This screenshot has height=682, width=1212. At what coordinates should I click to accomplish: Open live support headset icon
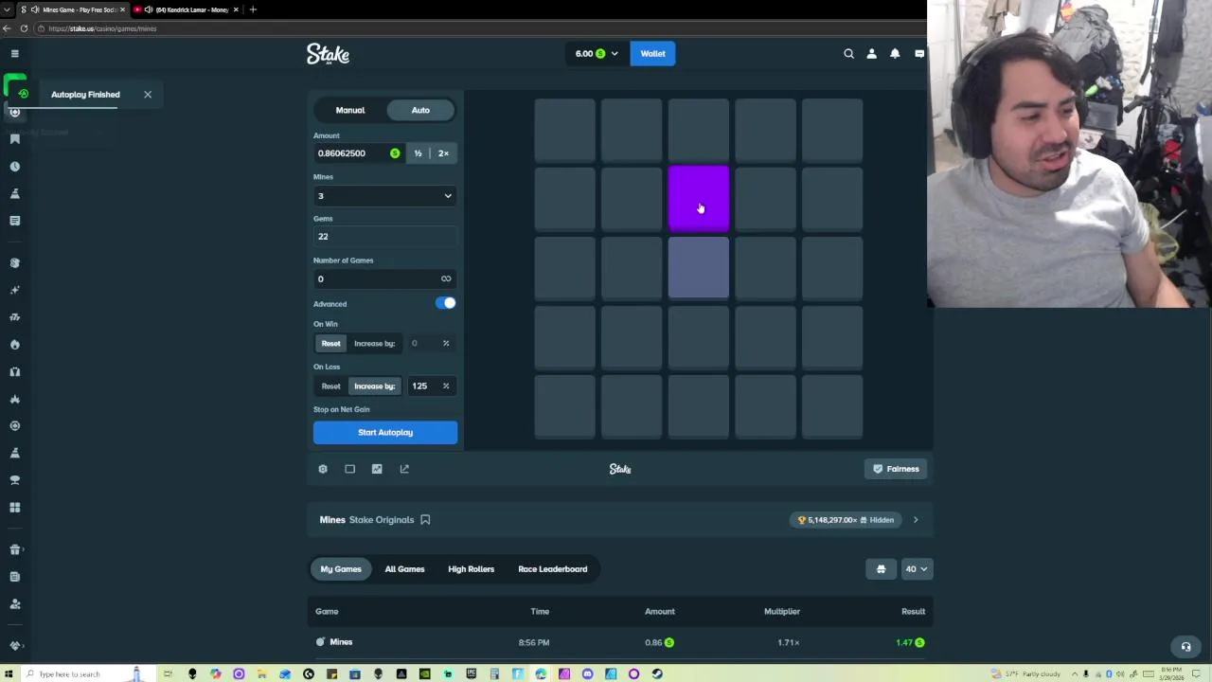coord(1185,647)
